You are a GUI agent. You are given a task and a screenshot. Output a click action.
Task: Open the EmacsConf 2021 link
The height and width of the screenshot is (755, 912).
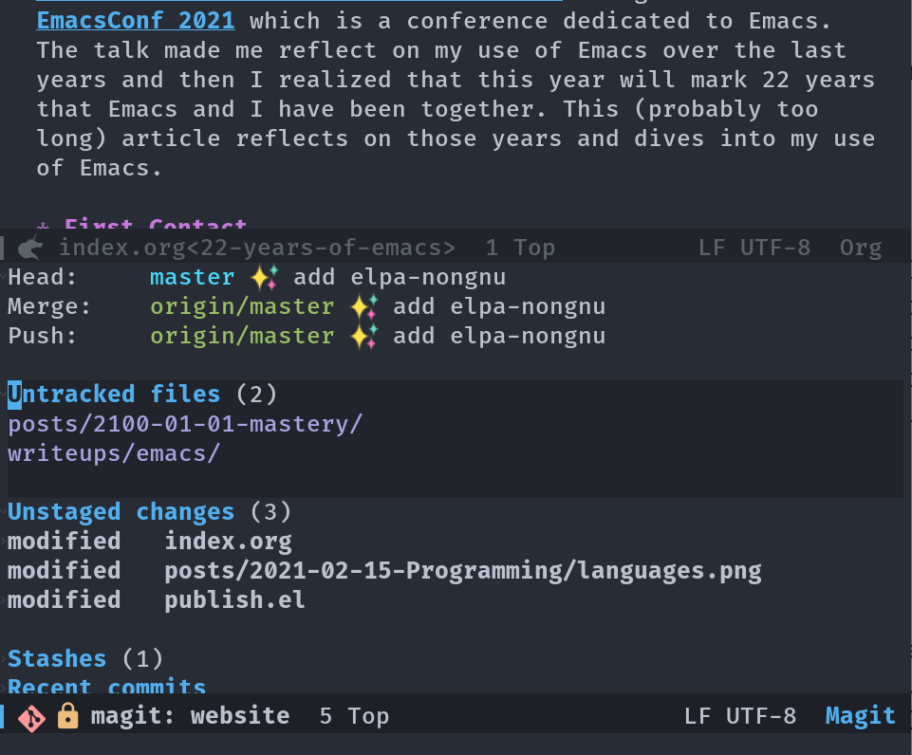pyautogui.click(x=136, y=21)
